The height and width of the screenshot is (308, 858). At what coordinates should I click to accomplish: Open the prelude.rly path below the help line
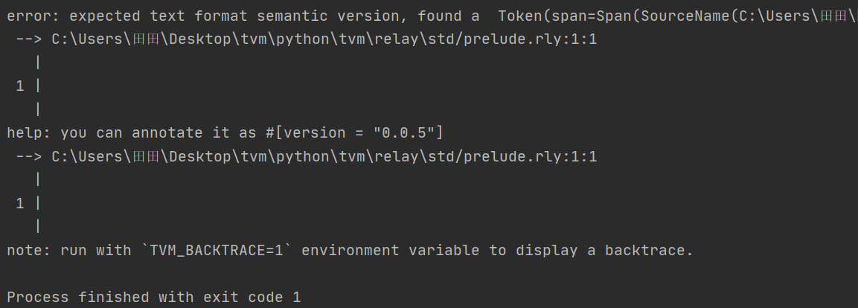click(324, 156)
